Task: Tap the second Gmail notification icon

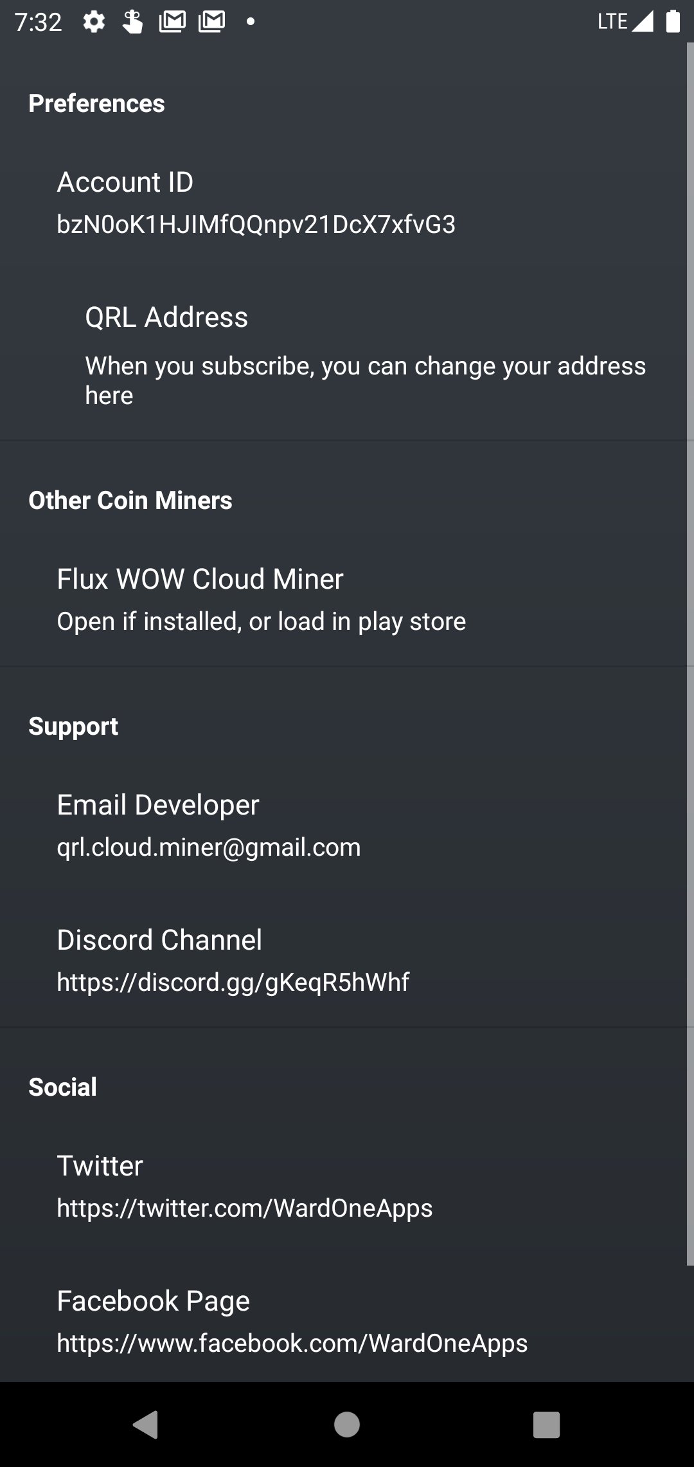Action: coord(212,23)
